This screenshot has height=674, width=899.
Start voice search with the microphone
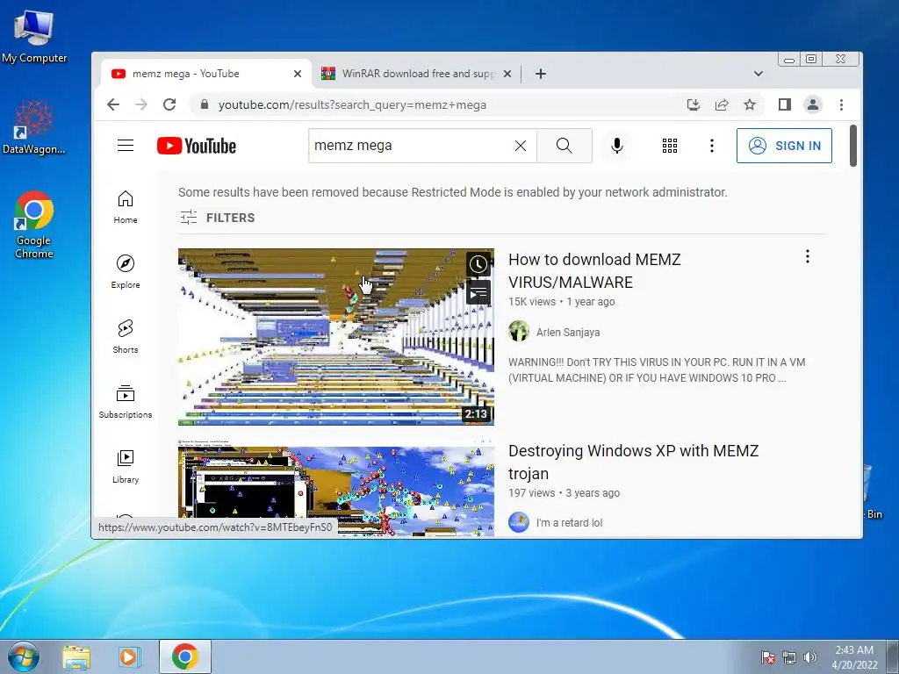pyautogui.click(x=617, y=146)
